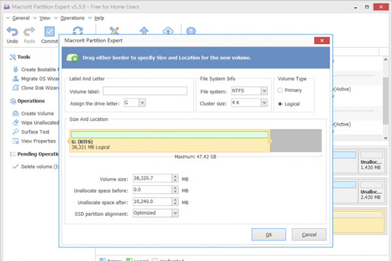The height and width of the screenshot is (261, 392).
Task: Select the Primary volume type
Action: 280,90
